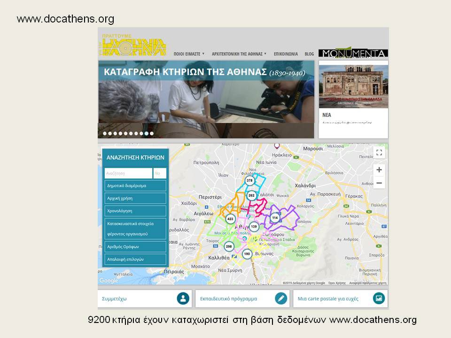The image size is (451, 338).
Task: Select the 423 buildings cluster marker
Action: click(230, 219)
